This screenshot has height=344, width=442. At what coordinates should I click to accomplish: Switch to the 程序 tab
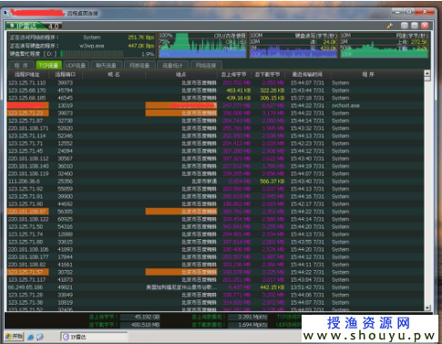pyautogui.click(x=21, y=66)
